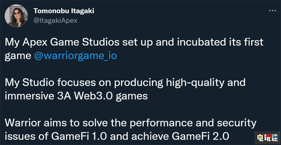Click the words "set up" in the first line
Viewport: 281px width, 145px height.
click(141, 43)
